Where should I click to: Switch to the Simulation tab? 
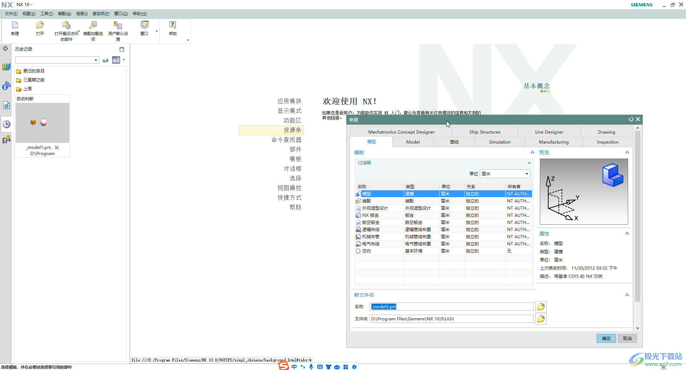[499, 142]
